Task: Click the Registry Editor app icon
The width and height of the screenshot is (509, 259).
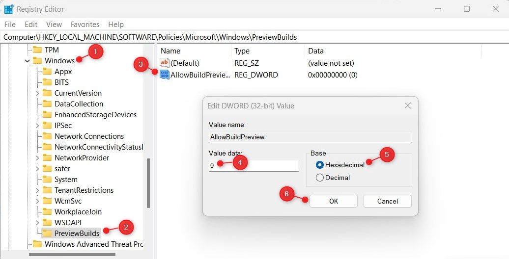Action: pyautogui.click(x=9, y=9)
